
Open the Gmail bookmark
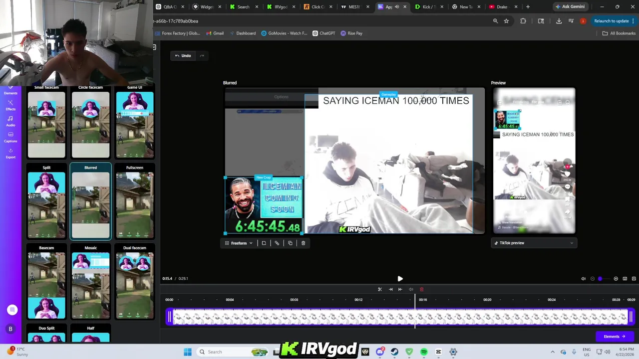[x=215, y=33]
